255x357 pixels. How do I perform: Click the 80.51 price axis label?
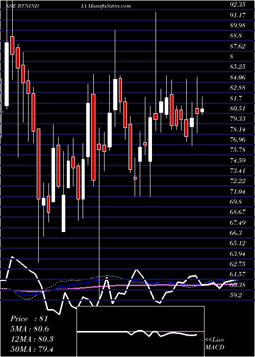click(x=239, y=108)
